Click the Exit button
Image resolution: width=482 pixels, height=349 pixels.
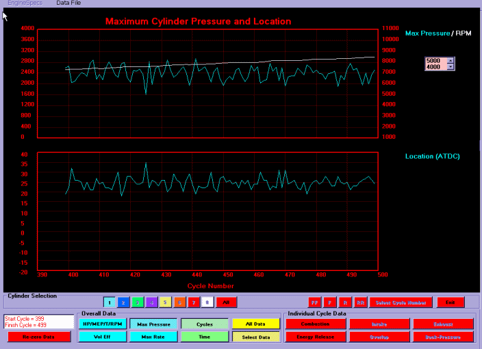pos(450,302)
